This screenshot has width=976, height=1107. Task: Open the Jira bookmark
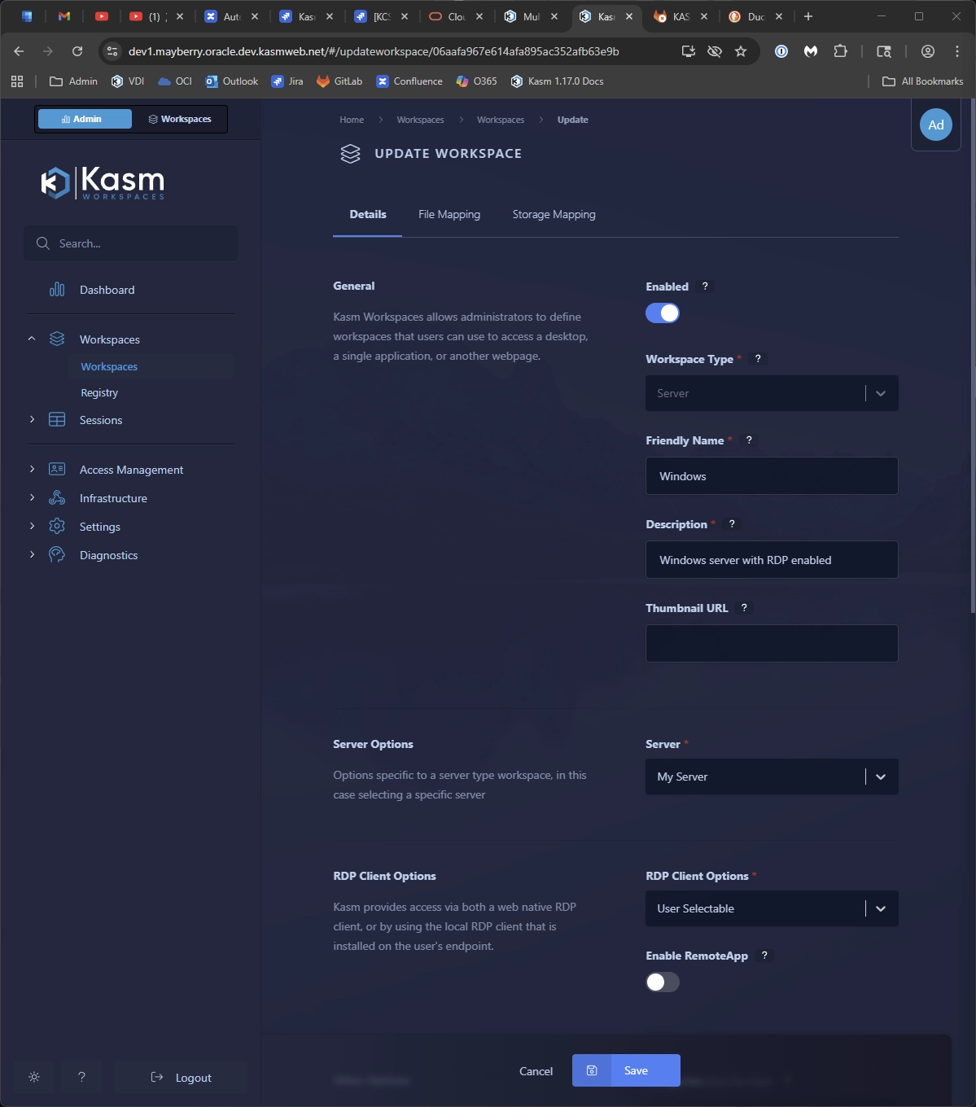(287, 81)
